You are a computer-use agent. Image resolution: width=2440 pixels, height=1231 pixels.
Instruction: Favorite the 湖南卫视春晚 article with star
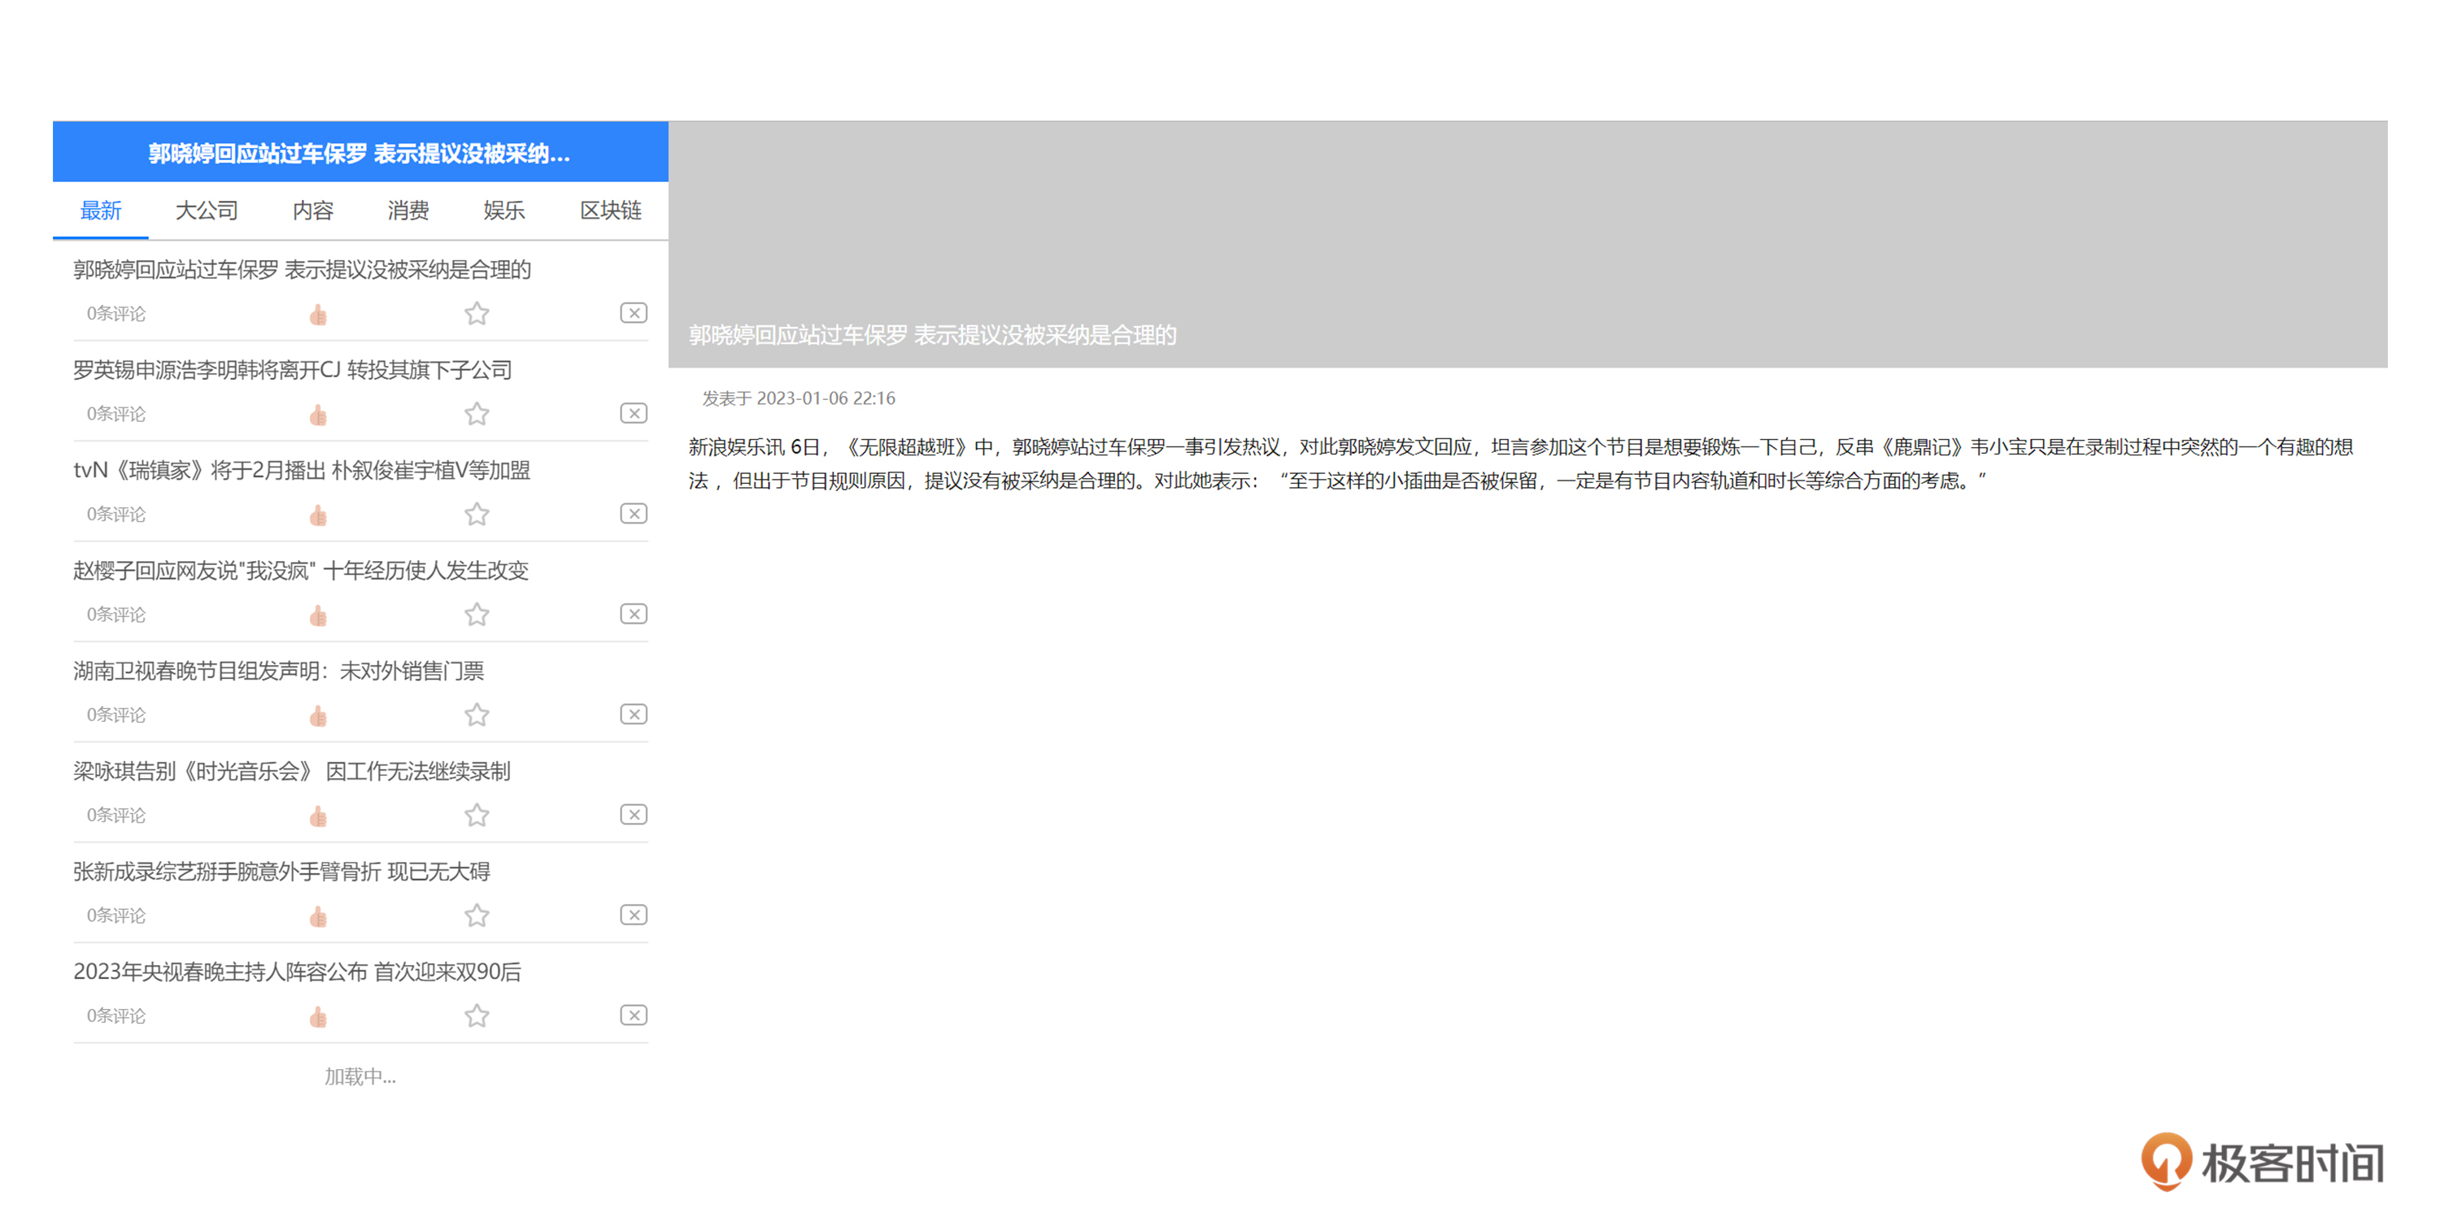point(477,716)
